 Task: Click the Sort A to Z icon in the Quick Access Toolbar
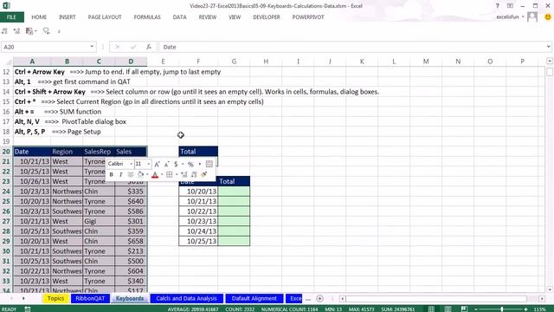click(x=4, y=31)
